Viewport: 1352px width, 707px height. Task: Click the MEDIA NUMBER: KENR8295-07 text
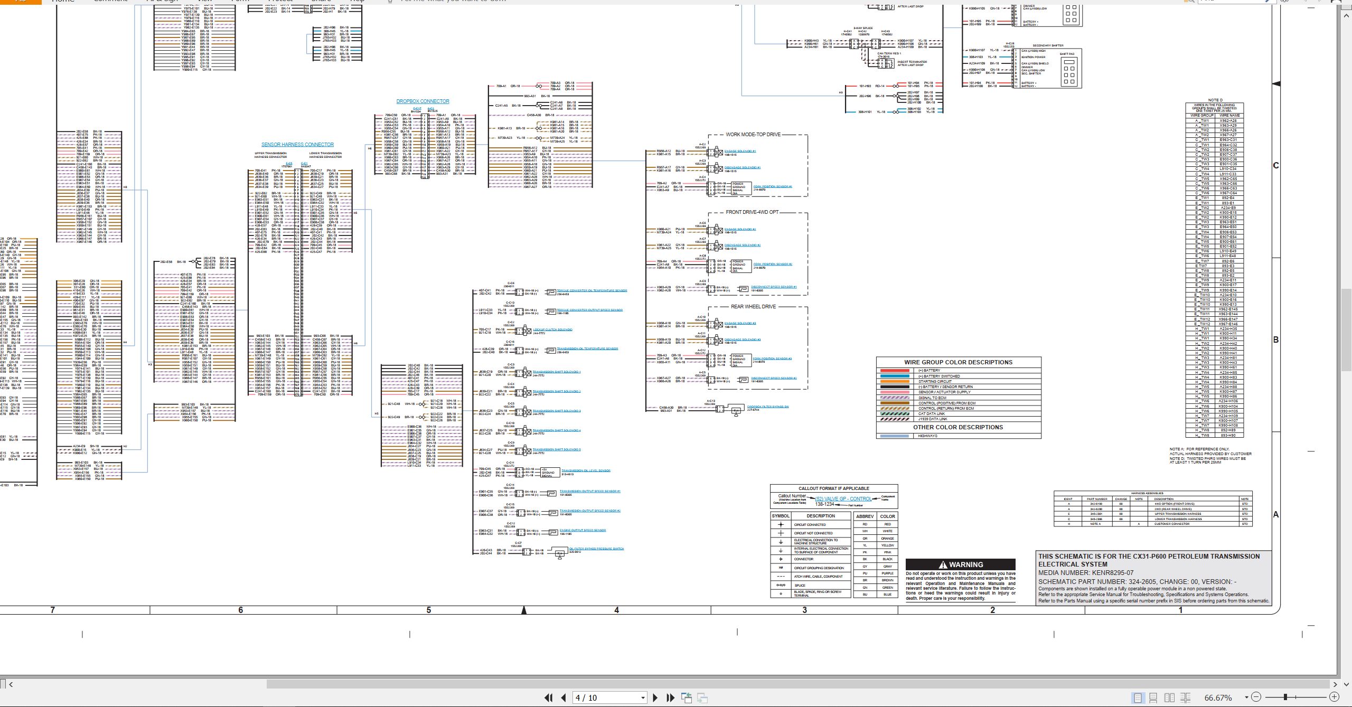tap(1086, 573)
